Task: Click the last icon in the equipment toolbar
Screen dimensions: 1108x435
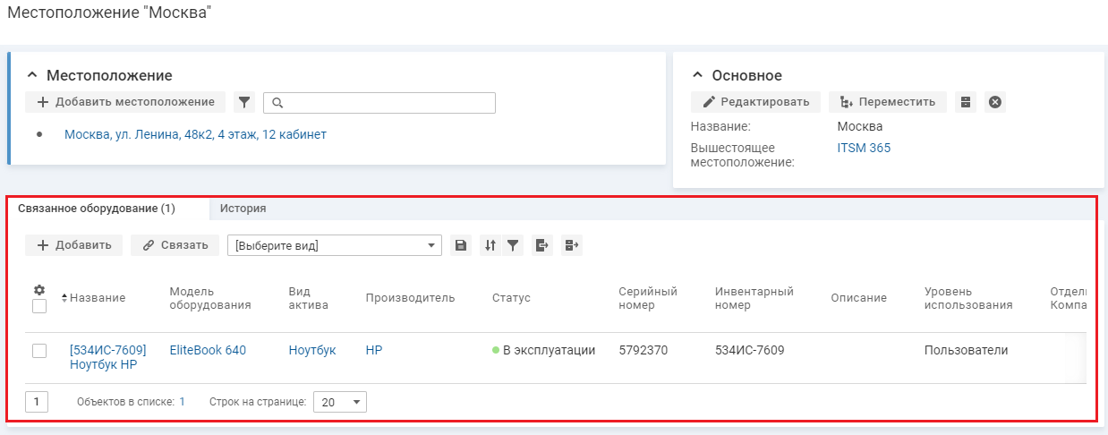Action: click(x=572, y=245)
